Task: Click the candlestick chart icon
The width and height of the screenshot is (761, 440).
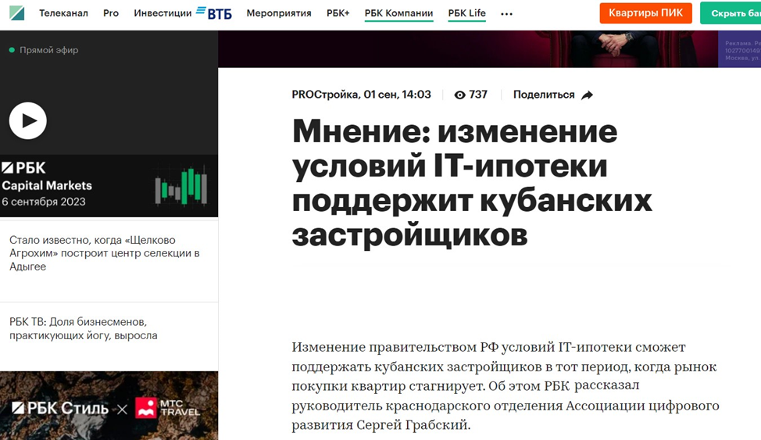Action: click(x=181, y=187)
